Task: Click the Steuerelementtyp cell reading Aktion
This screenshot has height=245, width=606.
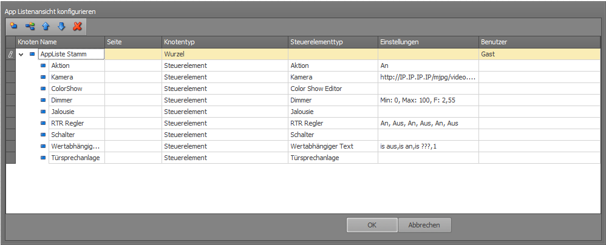Action: tap(333, 66)
